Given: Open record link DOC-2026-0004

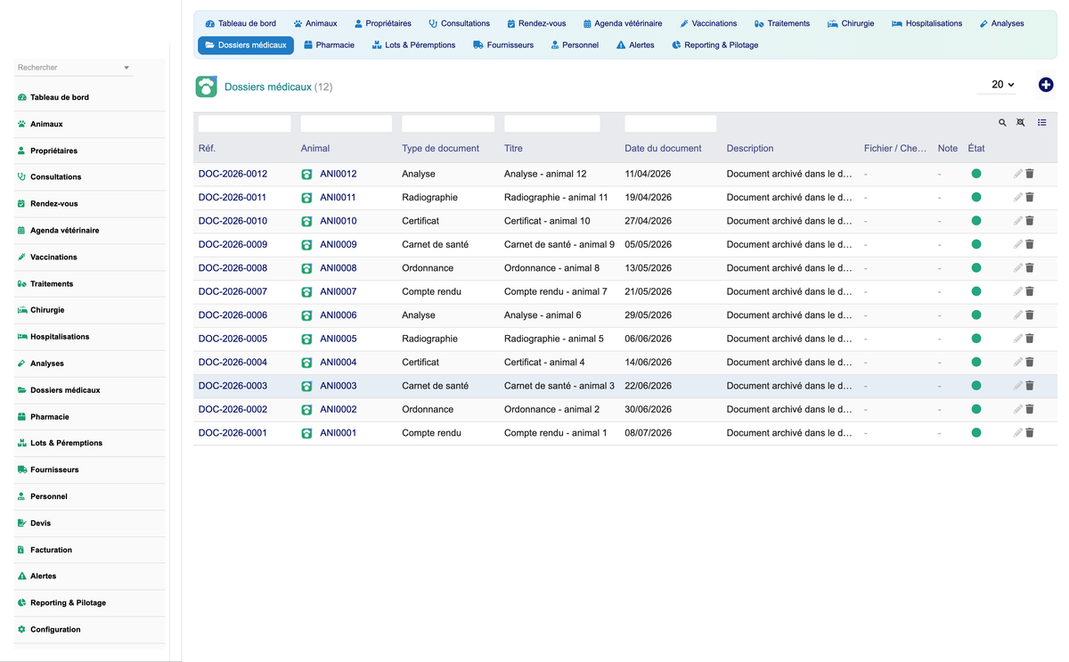Looking at the screenshot, I should [x=233, y=363].
